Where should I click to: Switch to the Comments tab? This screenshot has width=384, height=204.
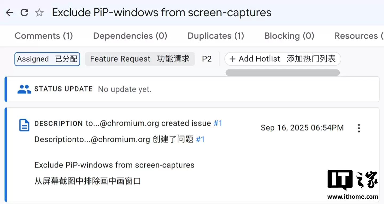(x=44, y=35)
